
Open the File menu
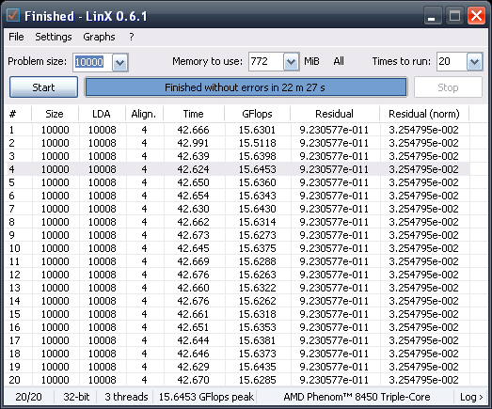pyautogui.click(x=16, y=37)
